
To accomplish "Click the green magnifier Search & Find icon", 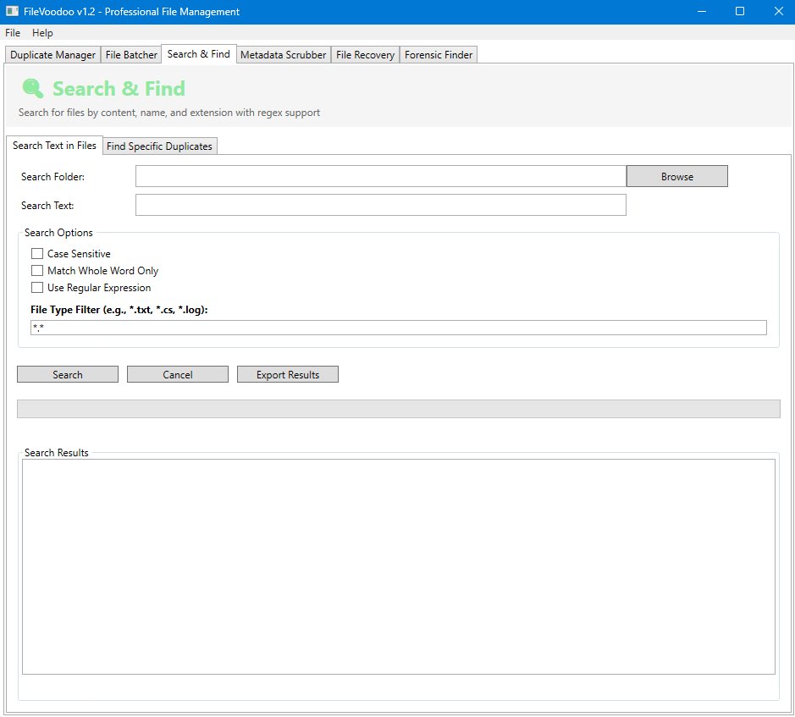I will point(33,89).
